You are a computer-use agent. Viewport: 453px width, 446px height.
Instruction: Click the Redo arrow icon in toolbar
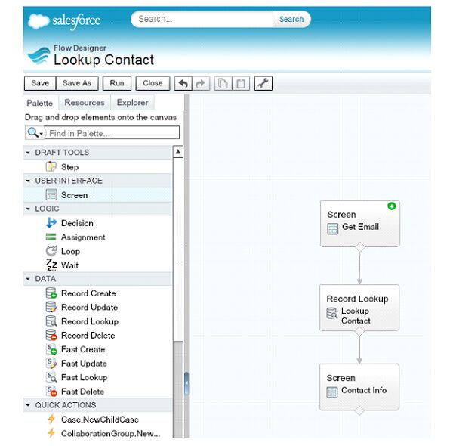(201, 84)
